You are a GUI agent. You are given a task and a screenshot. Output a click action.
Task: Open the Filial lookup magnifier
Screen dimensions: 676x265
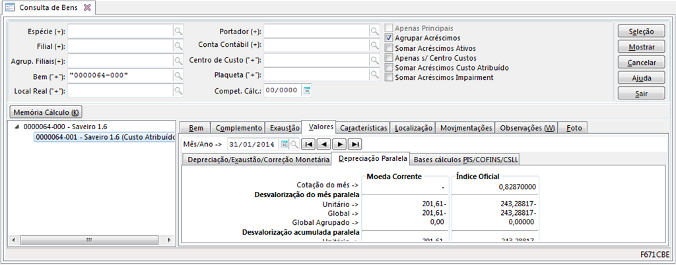[x=178, y=45]
